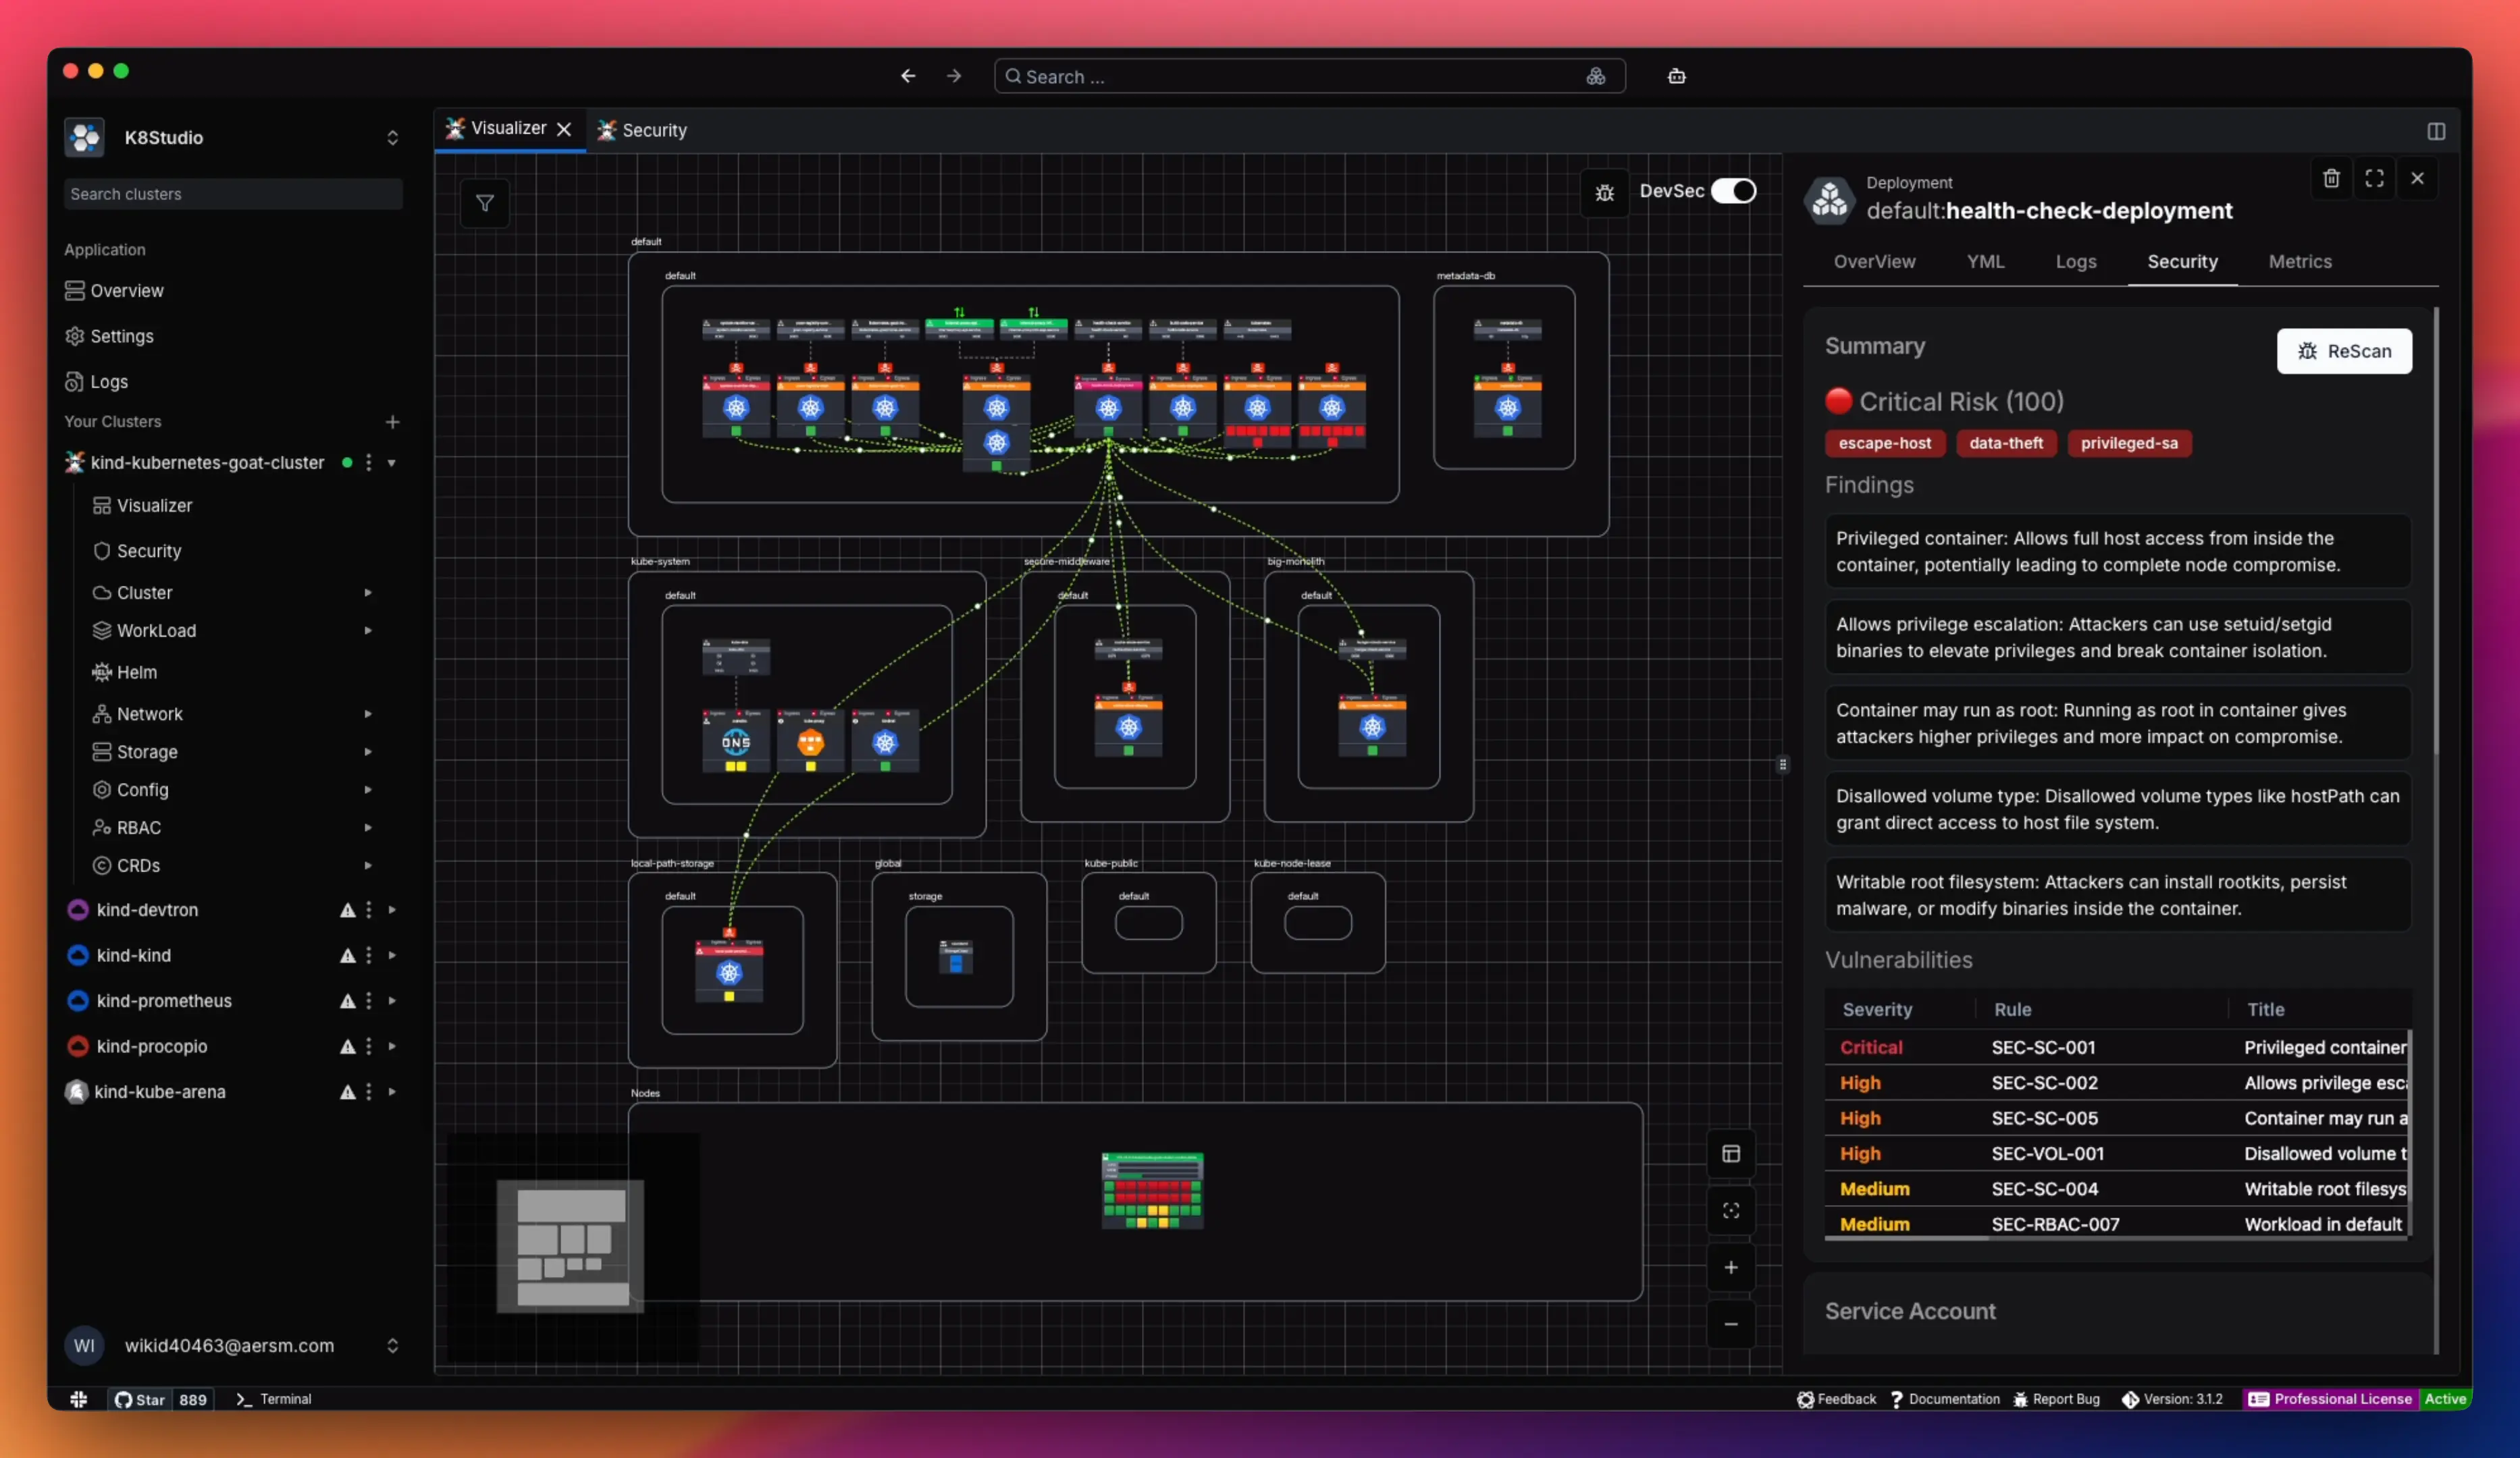Viewport: 2520px width, 1458px height.
Task: Select the Security tab in details panel
Action: [x=2182, y=262]
